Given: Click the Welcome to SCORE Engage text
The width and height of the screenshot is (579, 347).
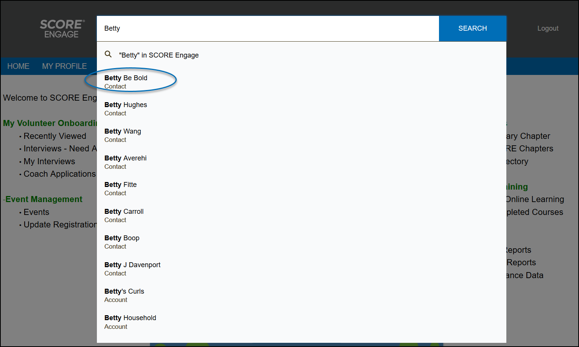Looking at the screenshot, I should (x=50, y=98).
